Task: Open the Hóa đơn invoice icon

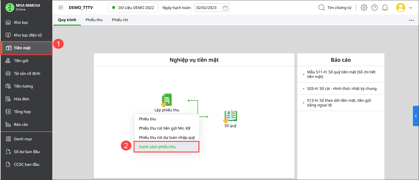Action: 8,99
